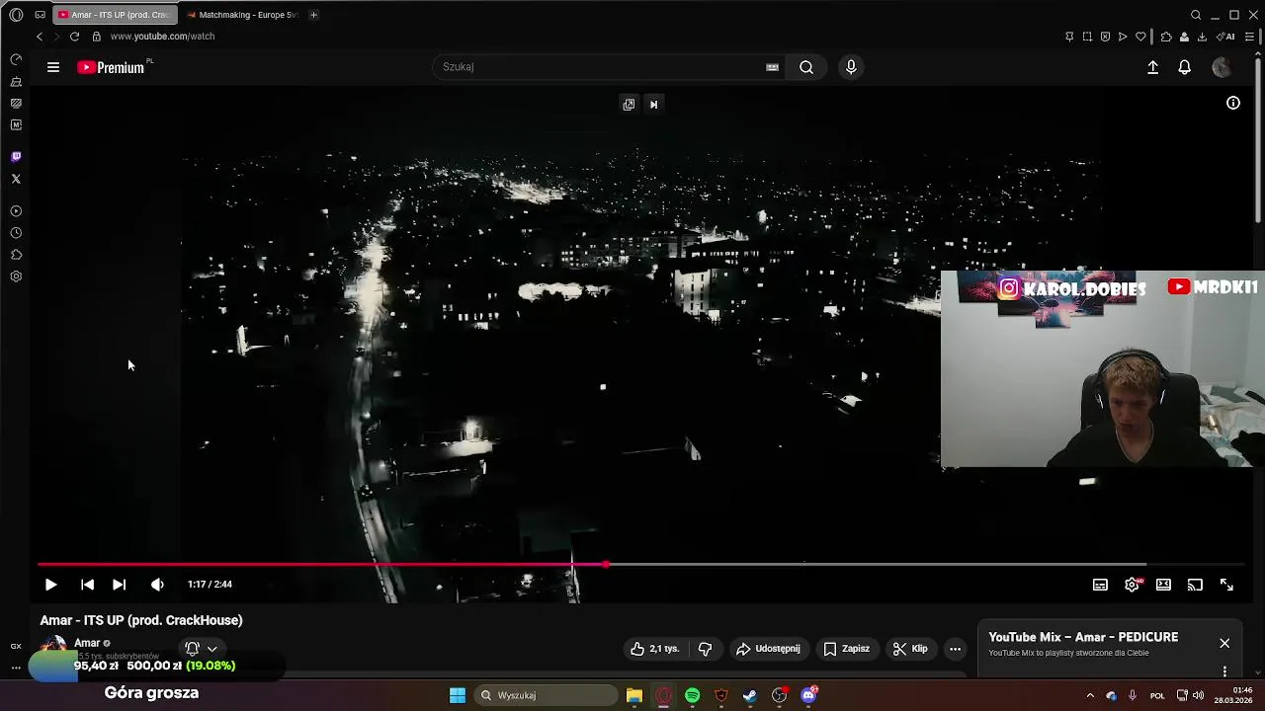
Task: Open the browser Downloads icon
Action: 1202,37
